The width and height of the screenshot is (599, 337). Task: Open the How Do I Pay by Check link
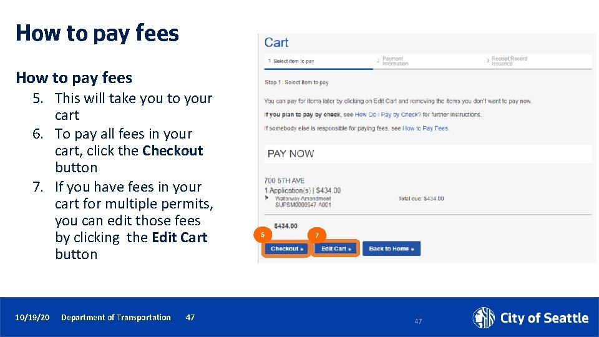coord(387,115)
